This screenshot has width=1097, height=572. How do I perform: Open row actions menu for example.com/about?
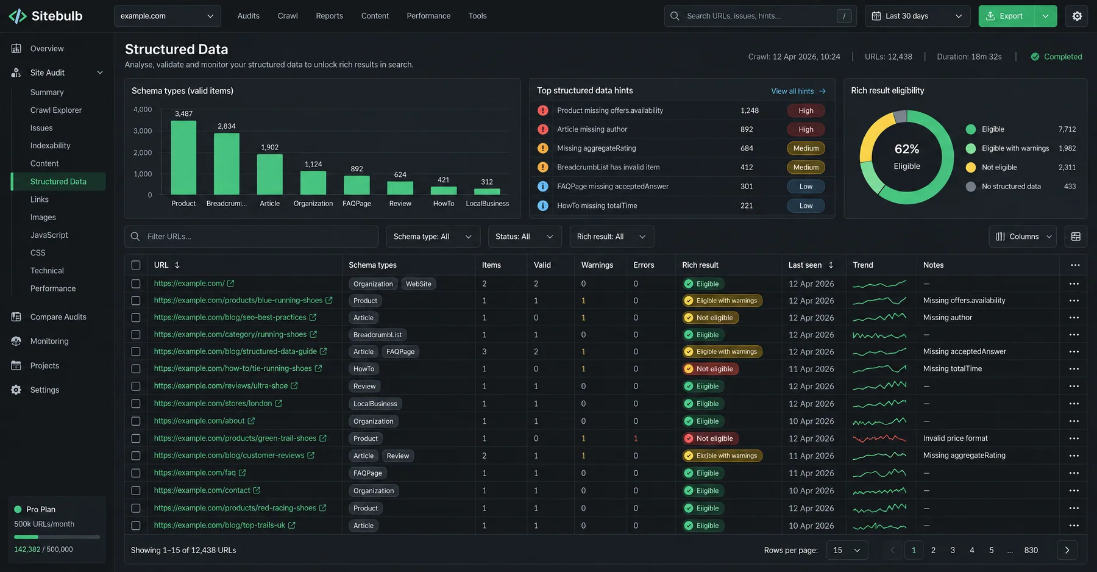(x=1074, y=421)
